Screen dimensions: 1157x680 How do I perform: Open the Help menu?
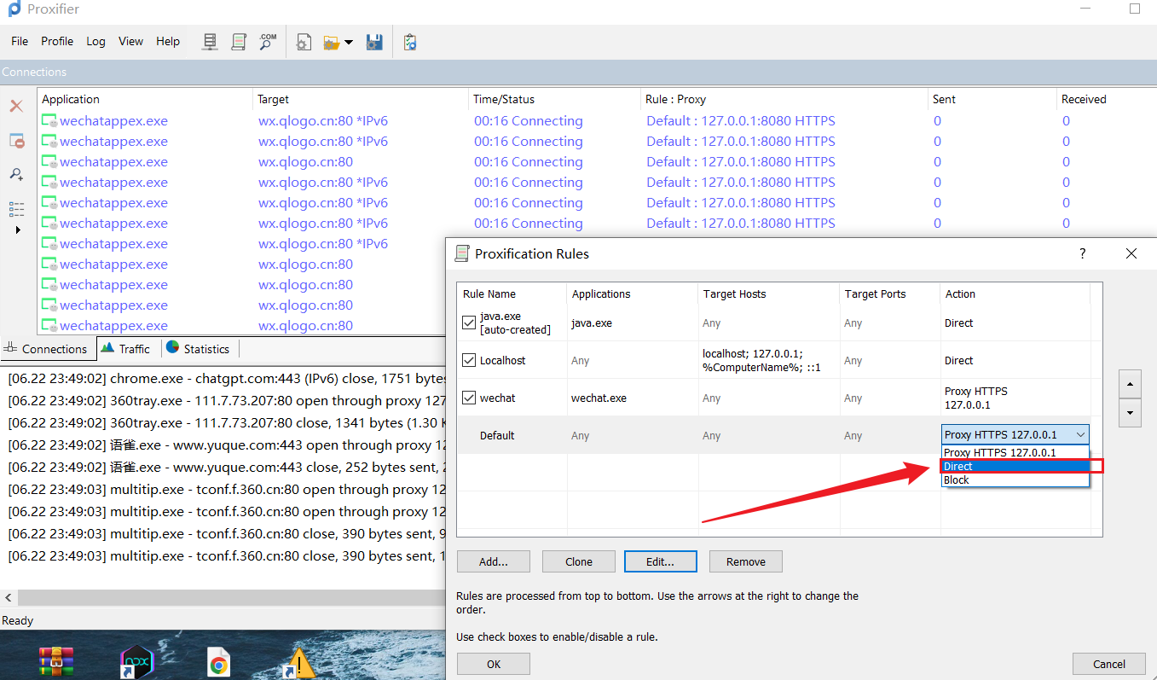click(168, 41)
